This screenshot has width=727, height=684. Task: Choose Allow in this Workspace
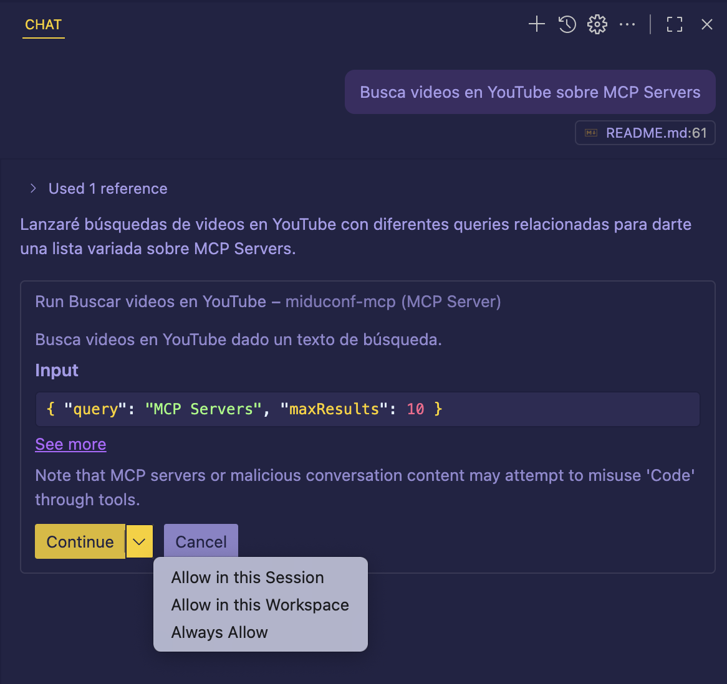(x=260, y=605)
